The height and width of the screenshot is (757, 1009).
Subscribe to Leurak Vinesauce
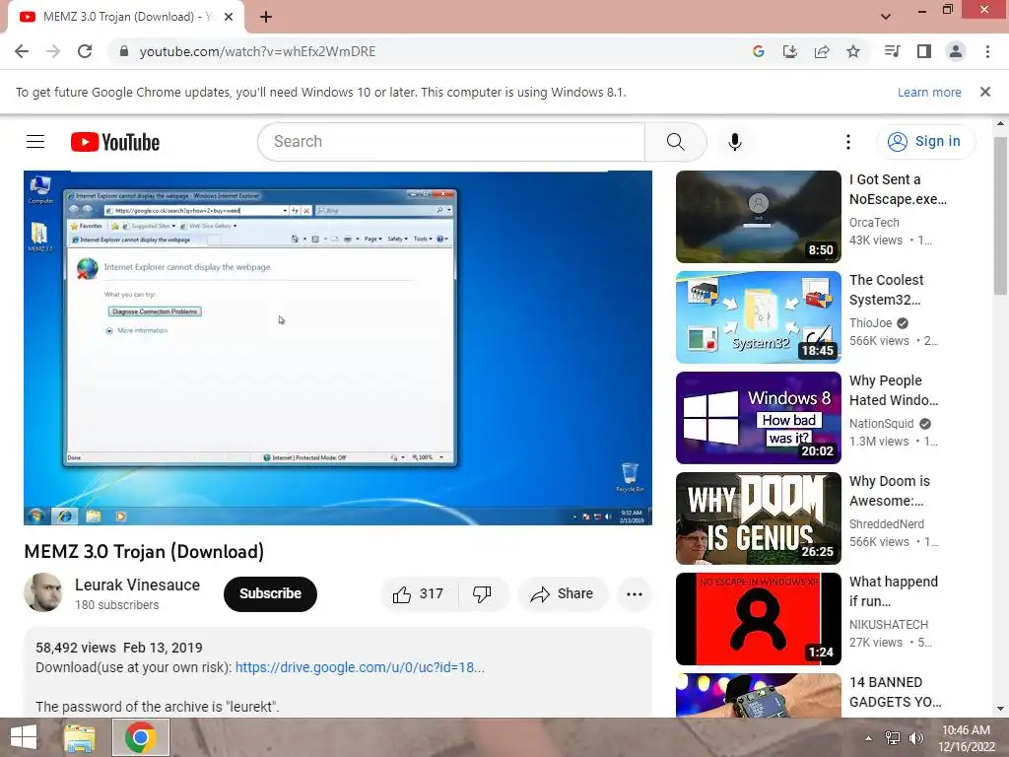point(270,593)
